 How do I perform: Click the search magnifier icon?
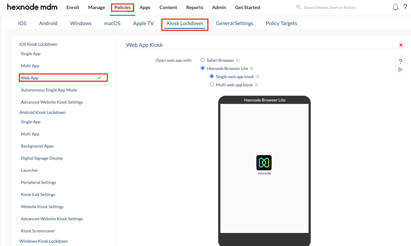pyautogui.click(x=299, y=7)
